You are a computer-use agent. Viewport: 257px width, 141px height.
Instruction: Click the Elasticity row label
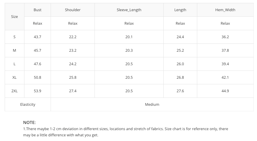click(28, 105)
